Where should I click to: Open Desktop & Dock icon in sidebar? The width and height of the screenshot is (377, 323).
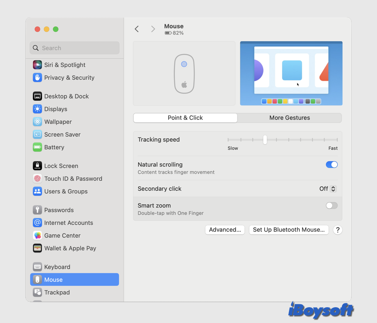pos(37,96)
